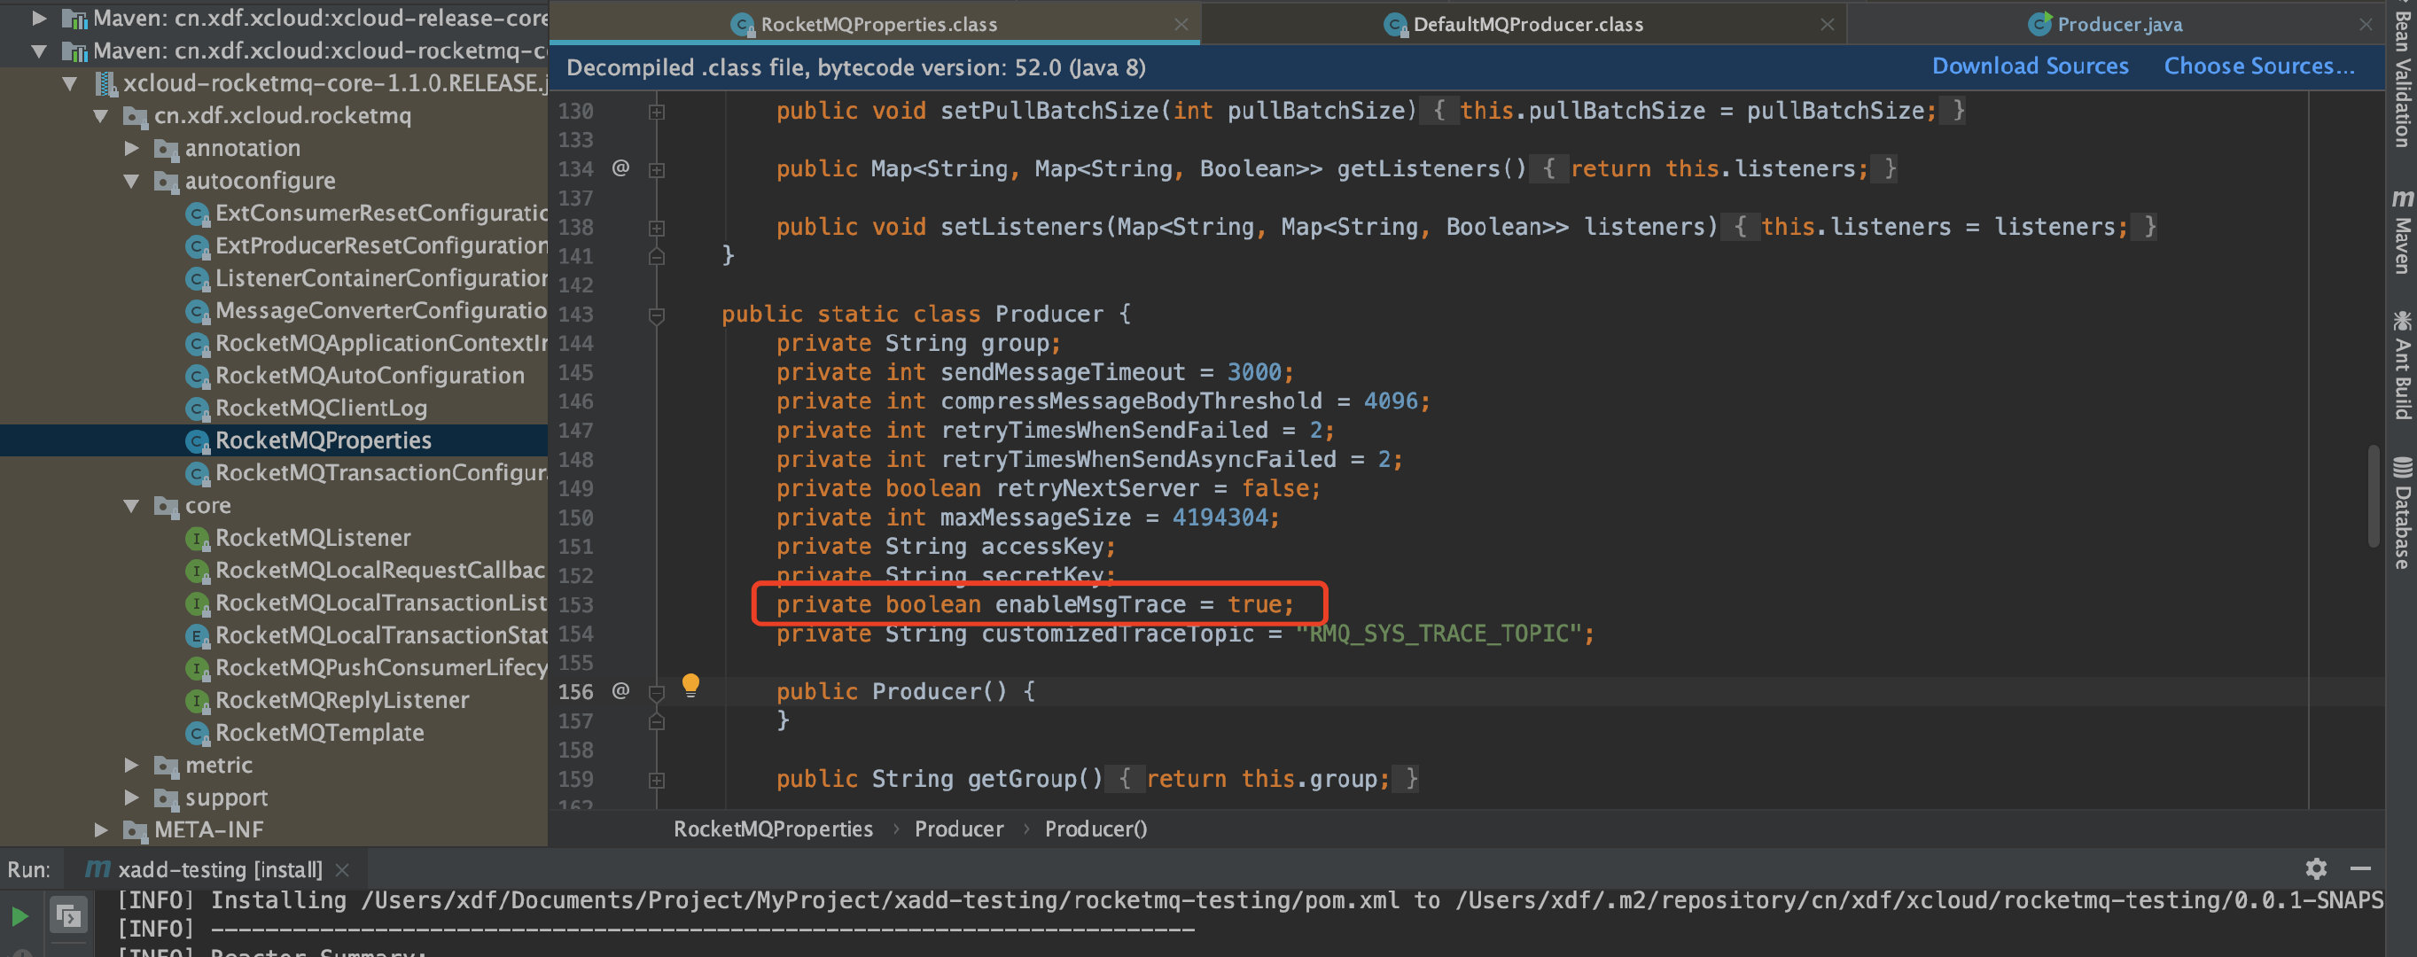Hide the Run tool window with dash
Screen dimensions: 2417x957
click(x=2360, y=868)
